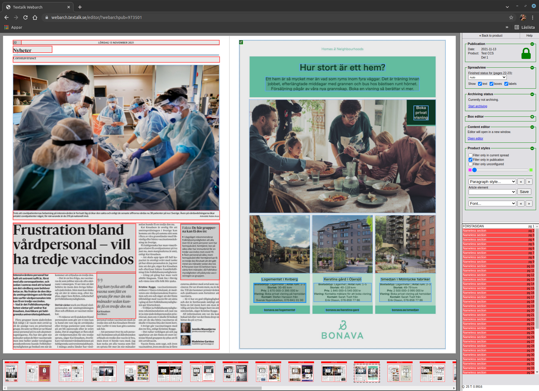Open front page thumbnail labeled 1
539x391 pixels.
click(x=12, y=372)
